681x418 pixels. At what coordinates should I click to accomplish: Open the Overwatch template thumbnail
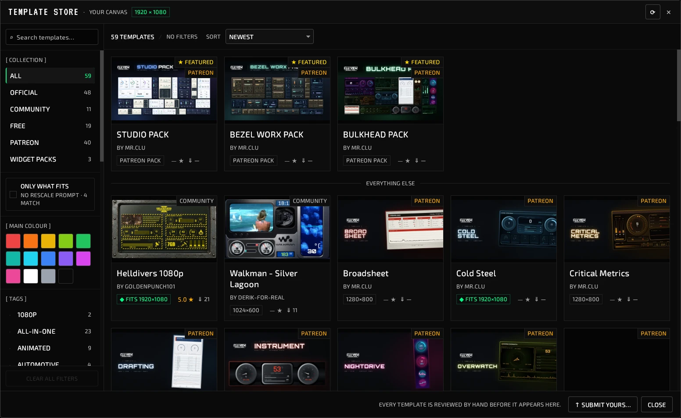tap(504, 360)
